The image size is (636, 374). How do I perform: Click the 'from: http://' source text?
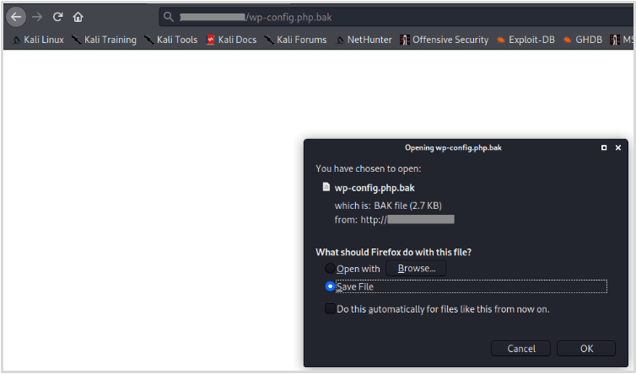[x=361, y=220]
